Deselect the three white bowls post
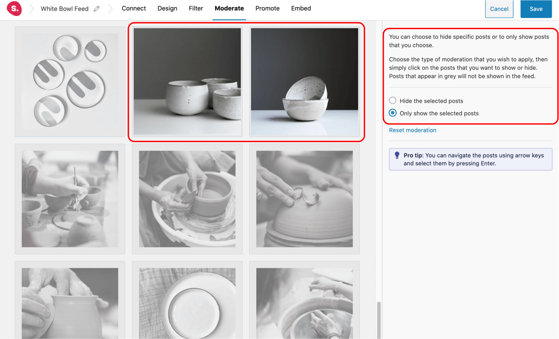Viewport: 559px width, 339px height. (187, 82)
